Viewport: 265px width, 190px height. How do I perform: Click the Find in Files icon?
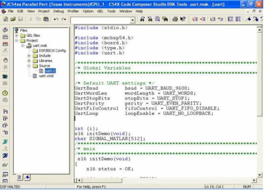click(165, 19)
